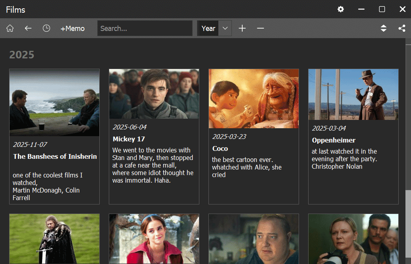Collapse the 2025 group heading
This screenshot has height=264, width=411.
[x=22, y=54]
